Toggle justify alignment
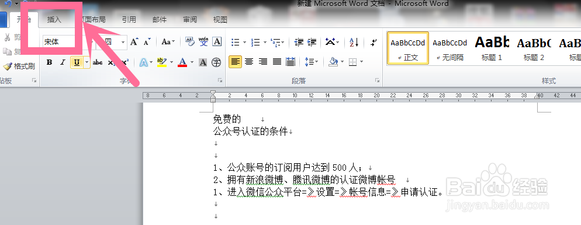The width and height of the screenshot is (581, 225). click(277, 62)
